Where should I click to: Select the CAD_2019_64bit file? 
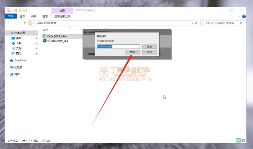point(57,36)
